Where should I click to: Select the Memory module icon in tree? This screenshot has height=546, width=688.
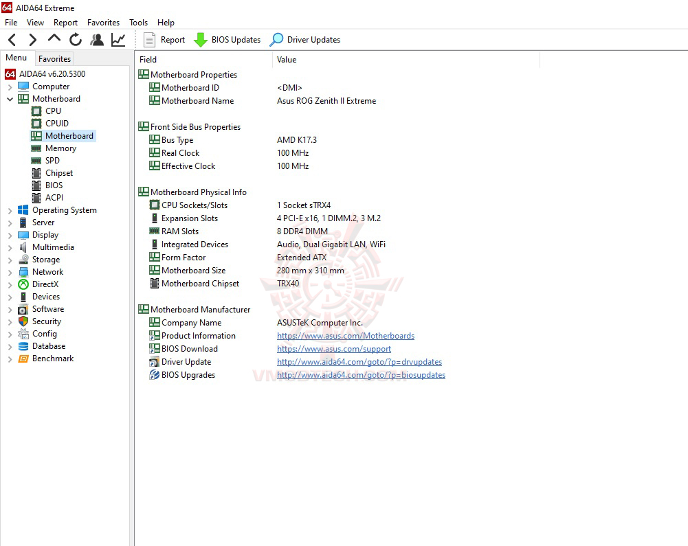pos(36,148)
